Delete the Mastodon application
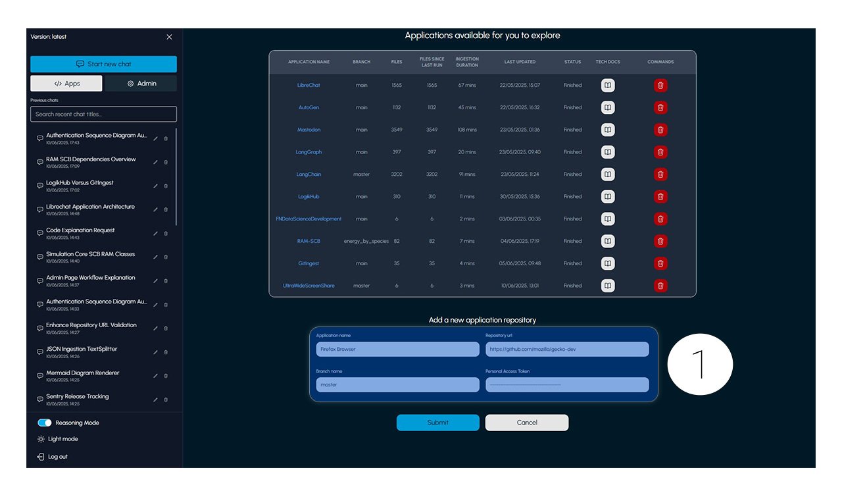Image resolution: width=842 pixels, height=497 pixels. [x=660, y=130]
